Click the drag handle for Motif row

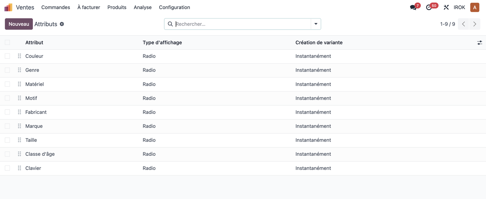[19, 98]
